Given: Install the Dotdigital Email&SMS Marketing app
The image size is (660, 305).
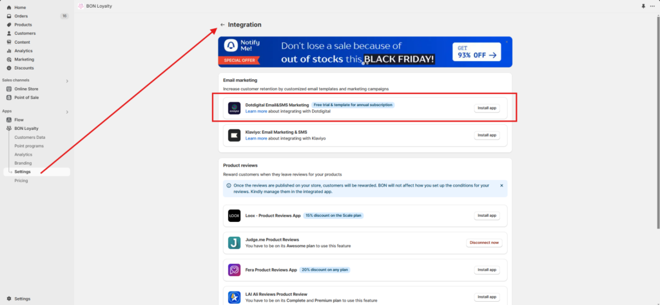Looking at the screenshot, I should 487,108.
